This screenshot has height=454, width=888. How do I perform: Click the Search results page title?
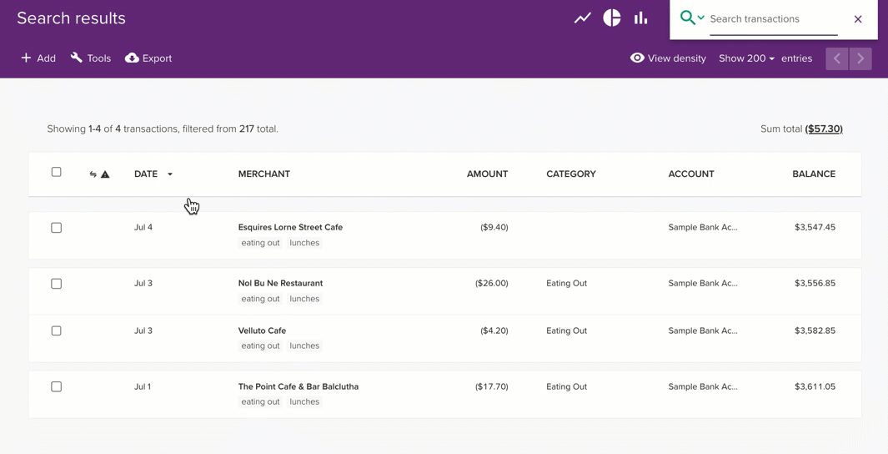pos(72,18)
